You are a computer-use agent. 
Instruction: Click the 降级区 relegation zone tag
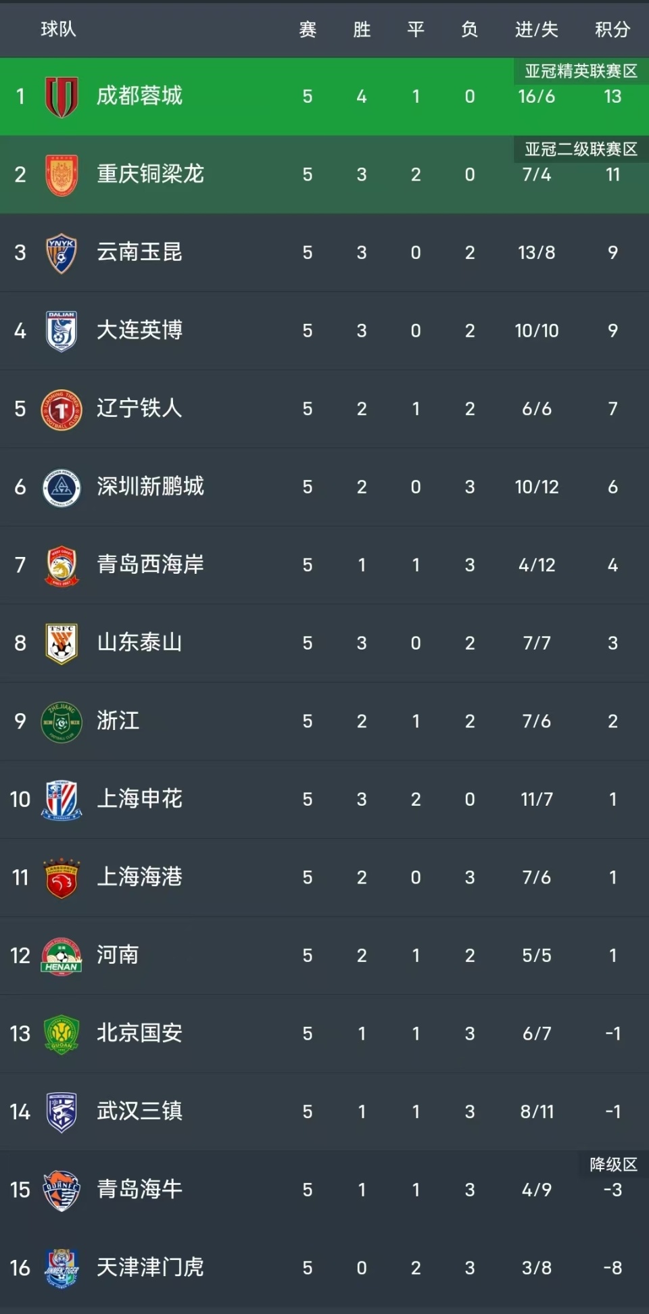pos(613,1164)
